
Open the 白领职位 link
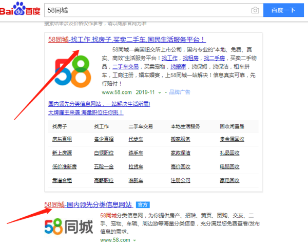point(104,153)
